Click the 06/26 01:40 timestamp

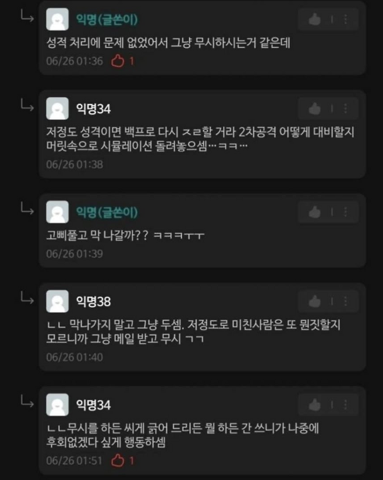pos(75,357)
